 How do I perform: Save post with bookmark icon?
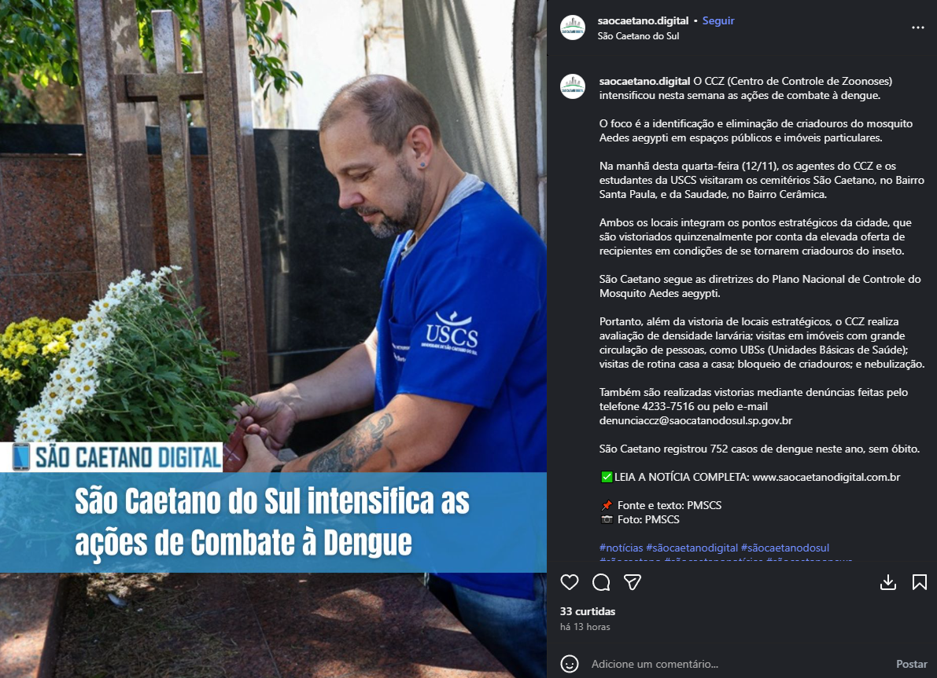[x=920, y=582]
